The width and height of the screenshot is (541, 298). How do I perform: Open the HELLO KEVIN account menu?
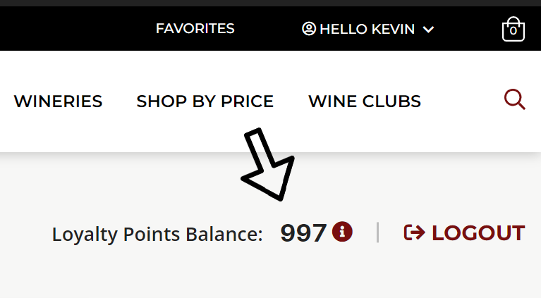coord(367,29)
